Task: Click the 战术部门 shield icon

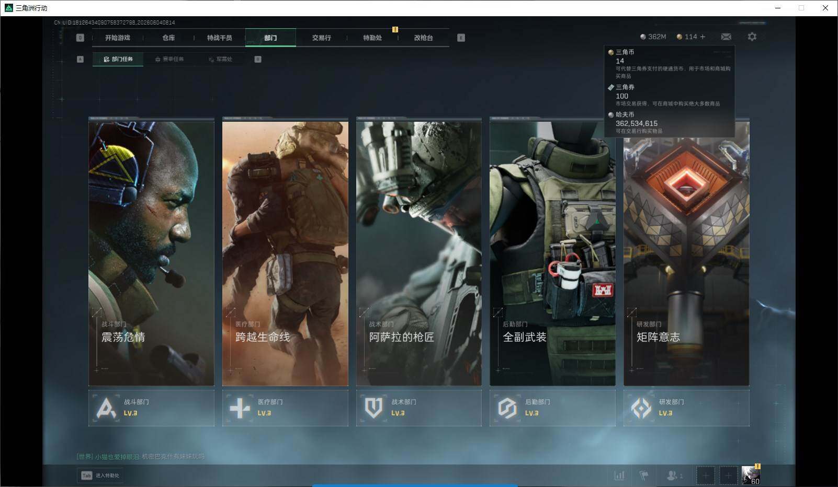Action: (x=373, y=408)
